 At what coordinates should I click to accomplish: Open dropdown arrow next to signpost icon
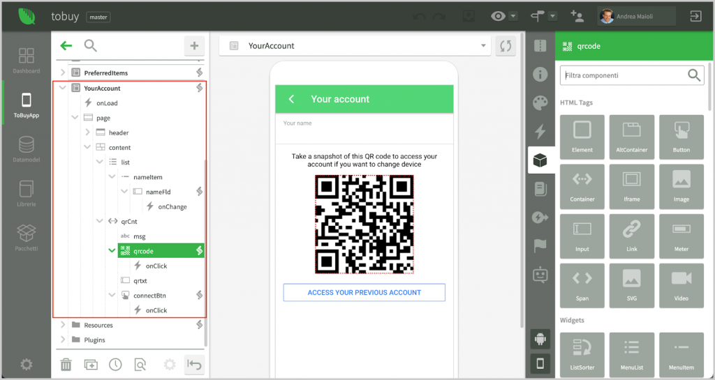coord(553,16)
